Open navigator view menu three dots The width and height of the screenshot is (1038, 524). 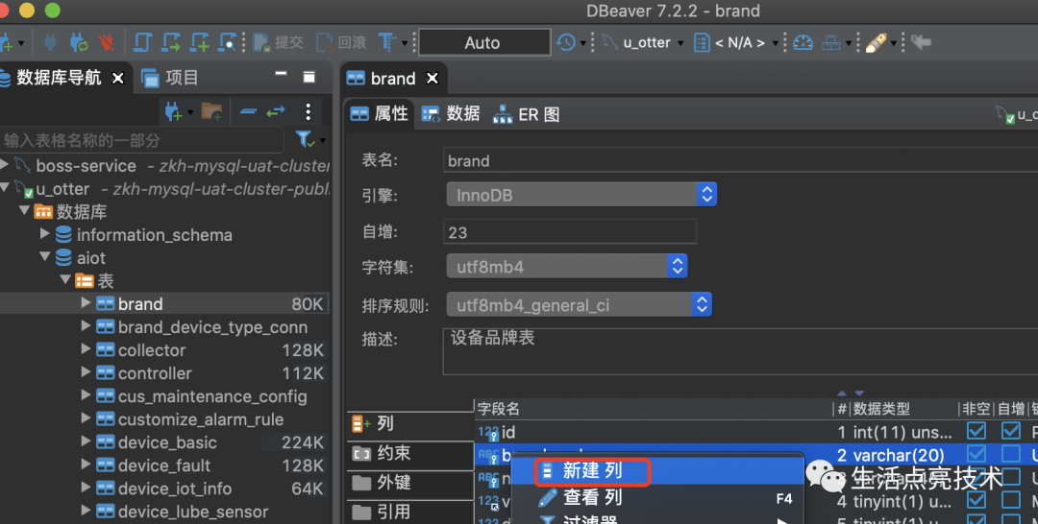(x=308, y=111)
